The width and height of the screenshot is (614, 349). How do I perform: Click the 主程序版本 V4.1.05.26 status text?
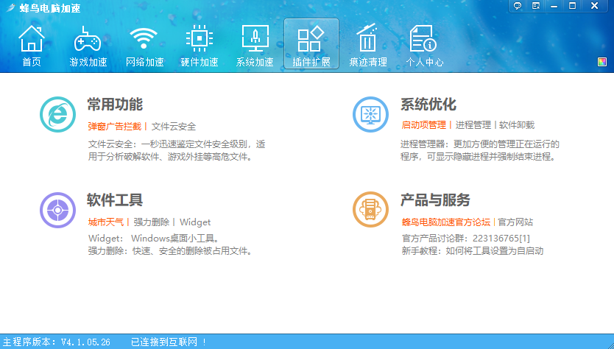[x=57, y=342]
